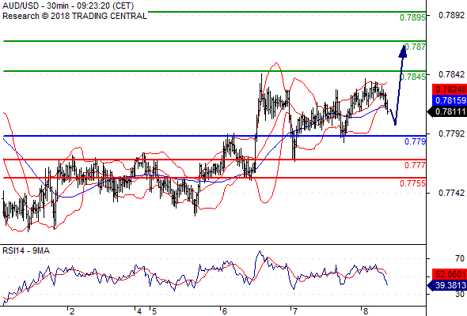Click the red 52.0601 RSI average tag

[450, 274]
